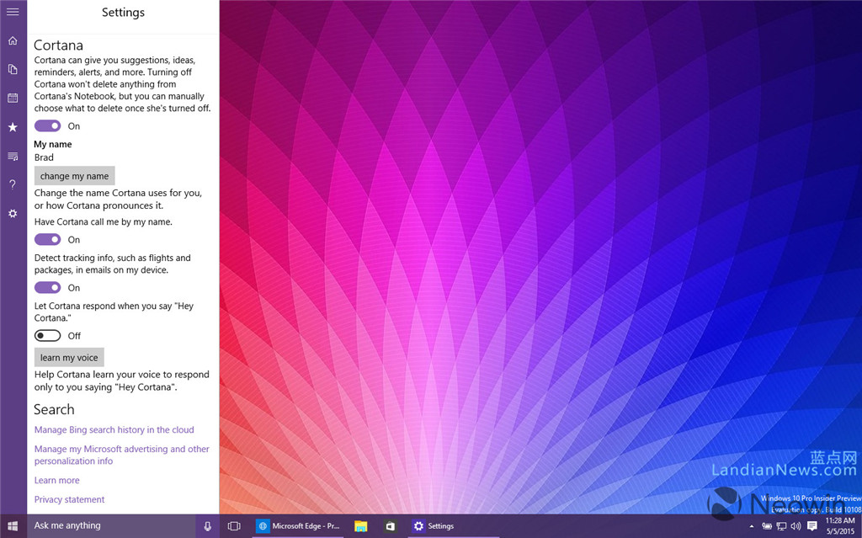Open Cortana's hamburger menu
The image size is (862, 538).
[x=12, y=12]
